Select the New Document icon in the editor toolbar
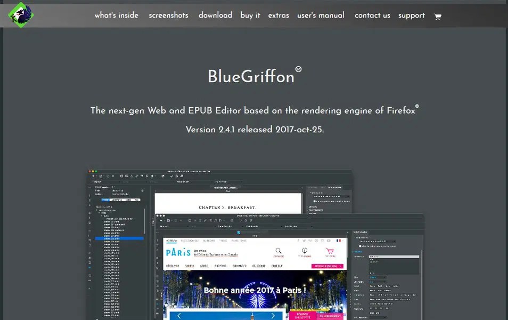The width and height of the screenshot is (508, 320). (93, 175)
